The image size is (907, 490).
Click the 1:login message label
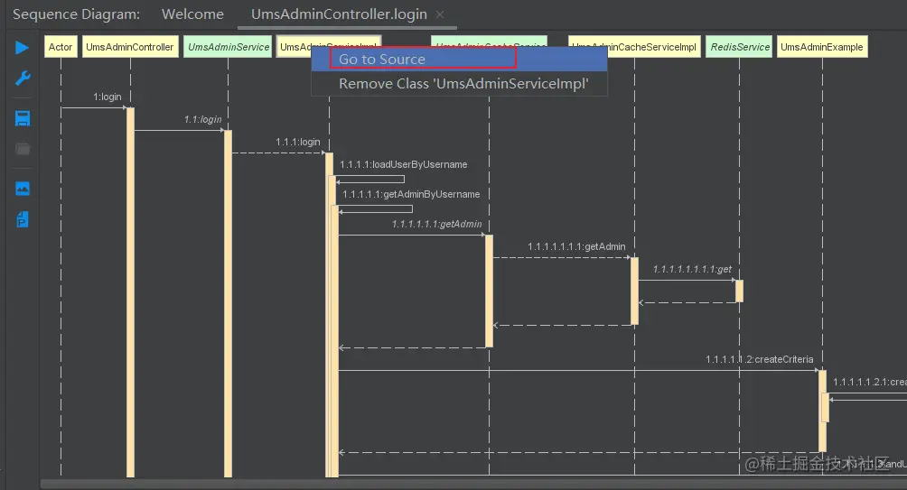[108, 97]
